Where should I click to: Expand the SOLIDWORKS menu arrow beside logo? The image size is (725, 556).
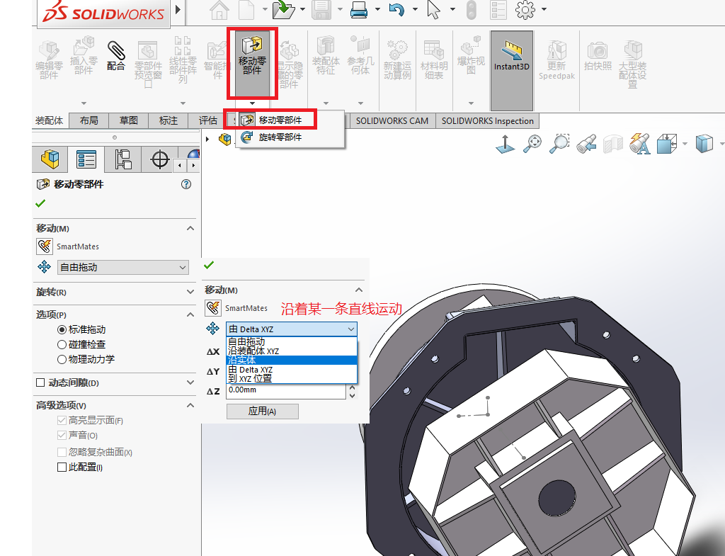pyautogui.click(x=178, y=9)
